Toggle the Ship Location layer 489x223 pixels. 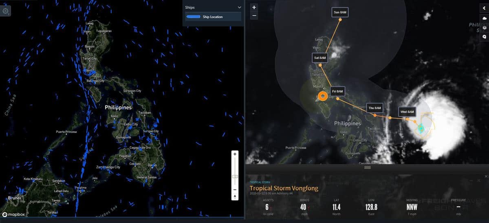(213, 17)
